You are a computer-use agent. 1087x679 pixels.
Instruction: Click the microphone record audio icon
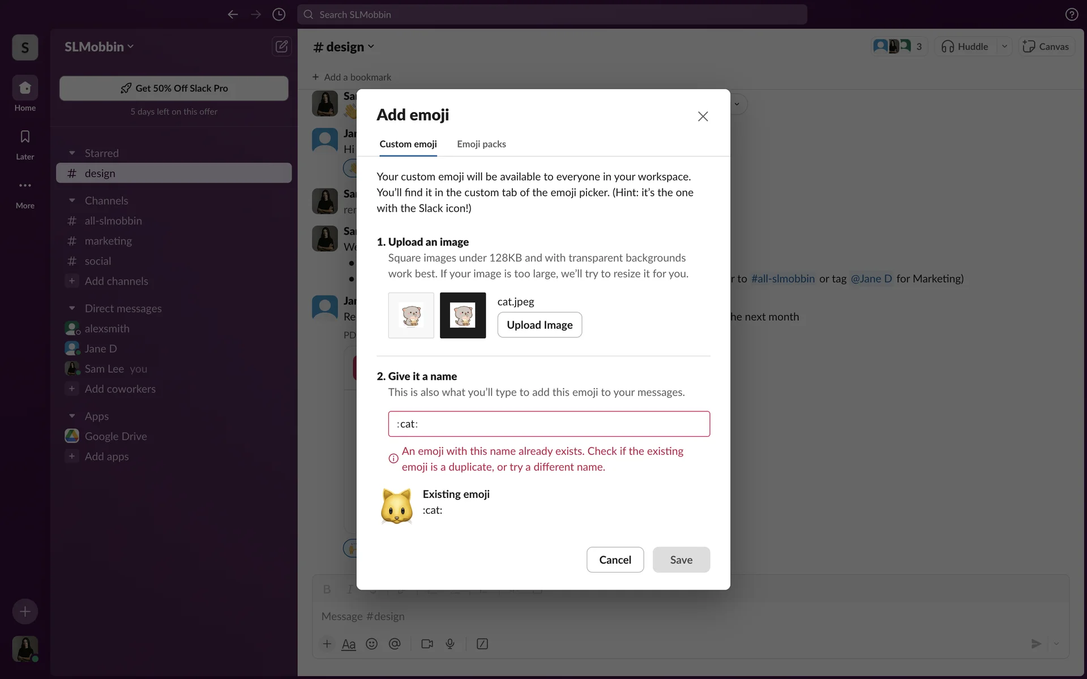point(450,644)
